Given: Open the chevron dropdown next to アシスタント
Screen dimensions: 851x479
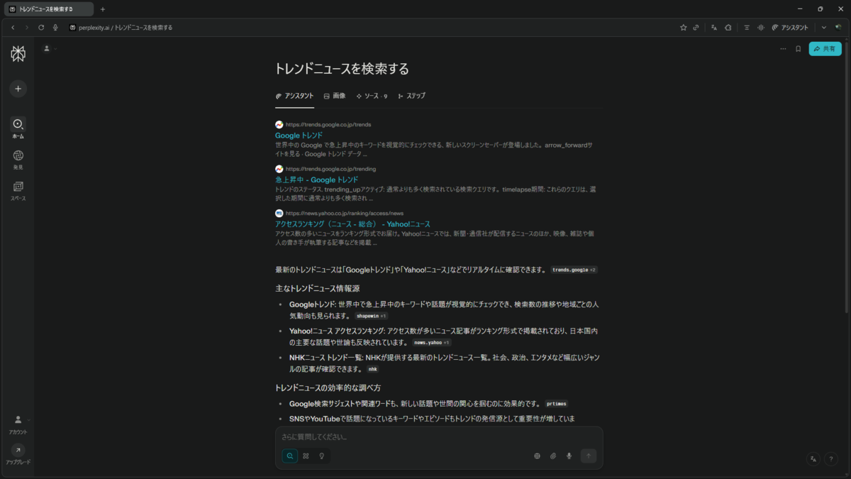Looking at the screenshot, I should tap(823, 27).
